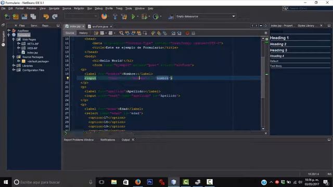
Task: Click the Windows Start button
Action: coord(6,182)
